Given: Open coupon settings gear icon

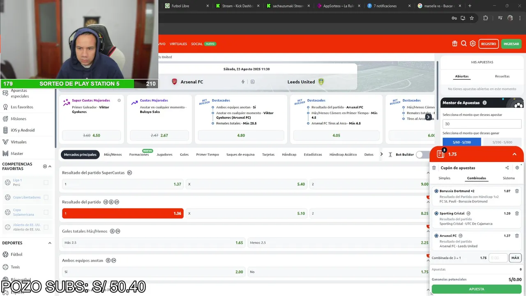Looking at the screenshot, I should (517, 168).
